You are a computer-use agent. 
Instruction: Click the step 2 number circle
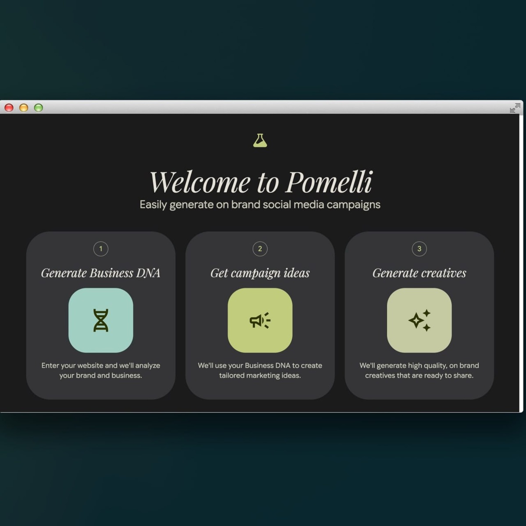pos(260,249)
